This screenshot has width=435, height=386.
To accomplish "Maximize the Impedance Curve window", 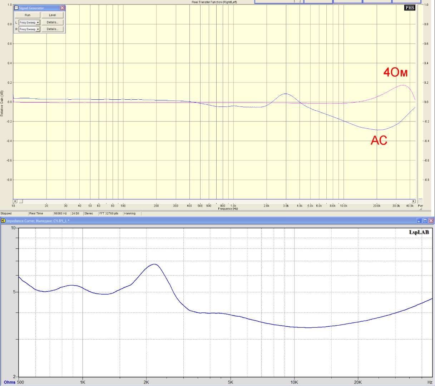I will [x=425, y=221].
